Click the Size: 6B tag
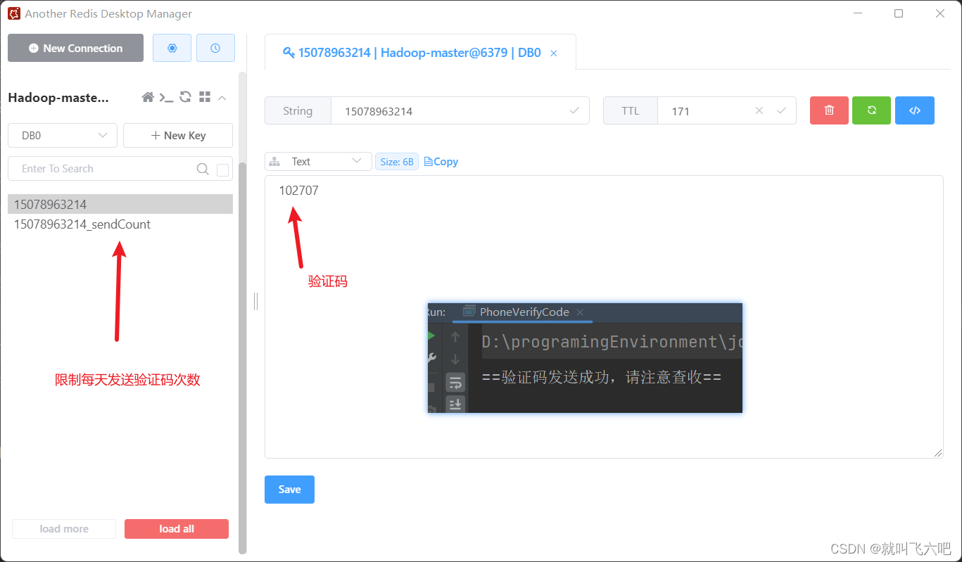This screenshot has height=562, width=962. 397,162
